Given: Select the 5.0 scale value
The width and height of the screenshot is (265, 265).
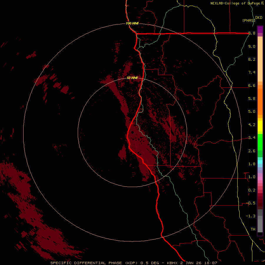Looking at the screenshot, I should [x=252, y=112].
